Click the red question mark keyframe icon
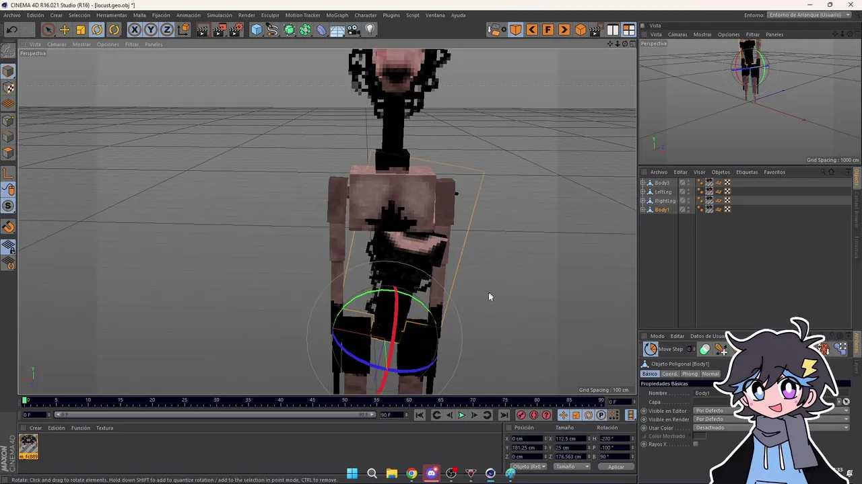The height and width of the screenshot is (484, 862). click(546, 415)
